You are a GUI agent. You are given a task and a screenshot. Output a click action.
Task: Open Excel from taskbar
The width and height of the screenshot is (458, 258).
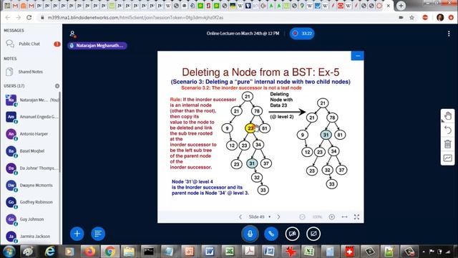[x=229, y=252]
